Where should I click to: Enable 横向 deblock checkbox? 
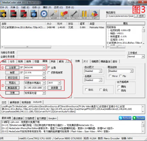(x=119, y=87)
